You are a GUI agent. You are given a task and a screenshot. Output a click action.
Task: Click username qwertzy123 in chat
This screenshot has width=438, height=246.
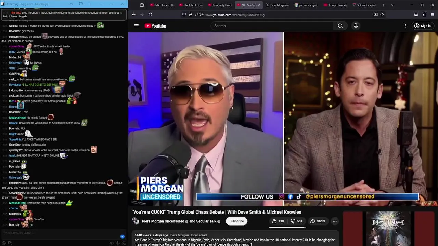click(x=16, y=150)
